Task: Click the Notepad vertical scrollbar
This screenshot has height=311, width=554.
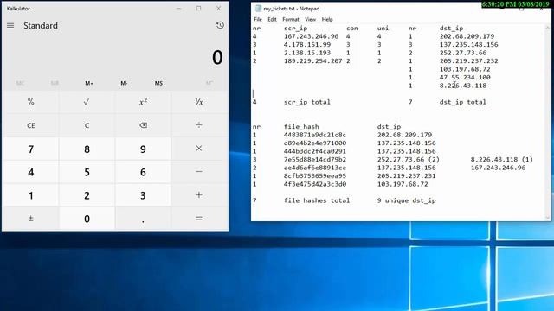Action: pos(548,122)
